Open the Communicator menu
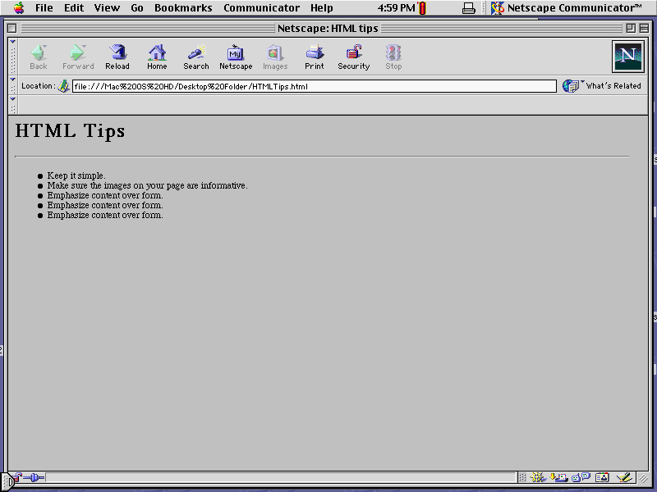The width and height of the screenshot is (657, 492). pos(261,7)
